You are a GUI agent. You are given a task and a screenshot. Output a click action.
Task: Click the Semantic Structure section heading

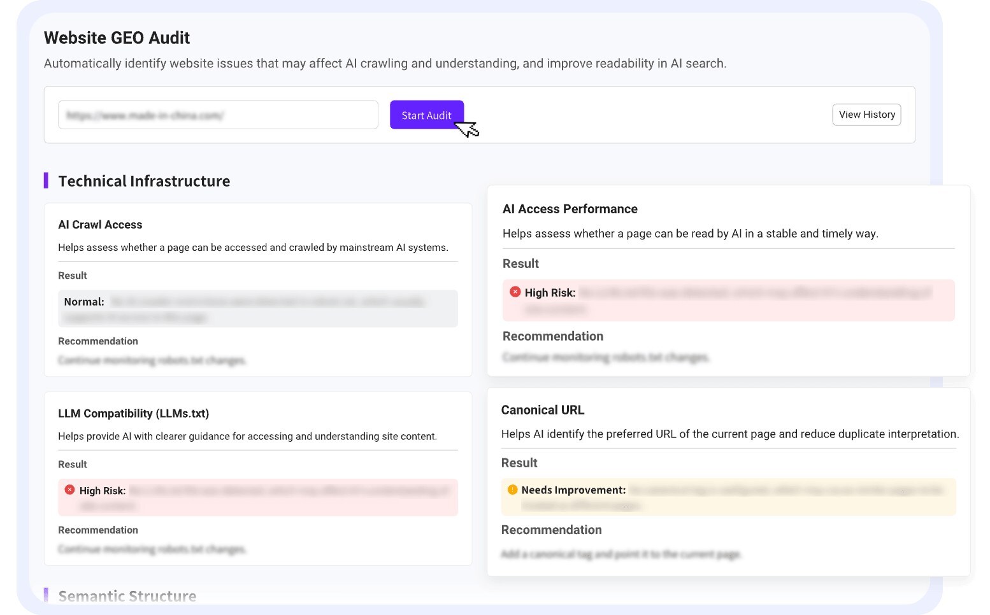pyautogui.click(x=127, y=596)
